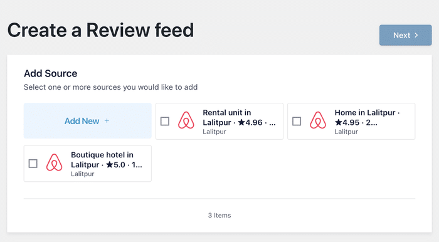Screen dimensions: 439x242
Task: Click the plus icon beside Add New
Action: point(107,121)
